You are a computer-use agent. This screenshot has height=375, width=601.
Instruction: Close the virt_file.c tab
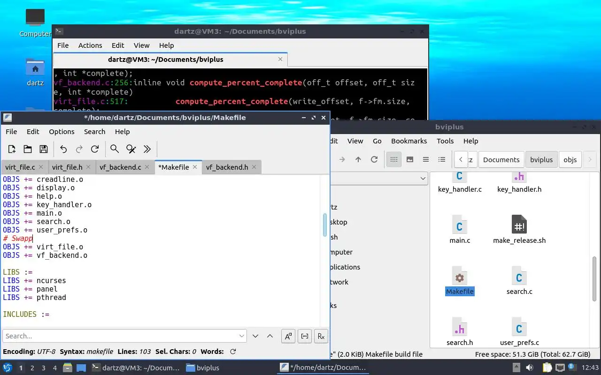point(41,167)
